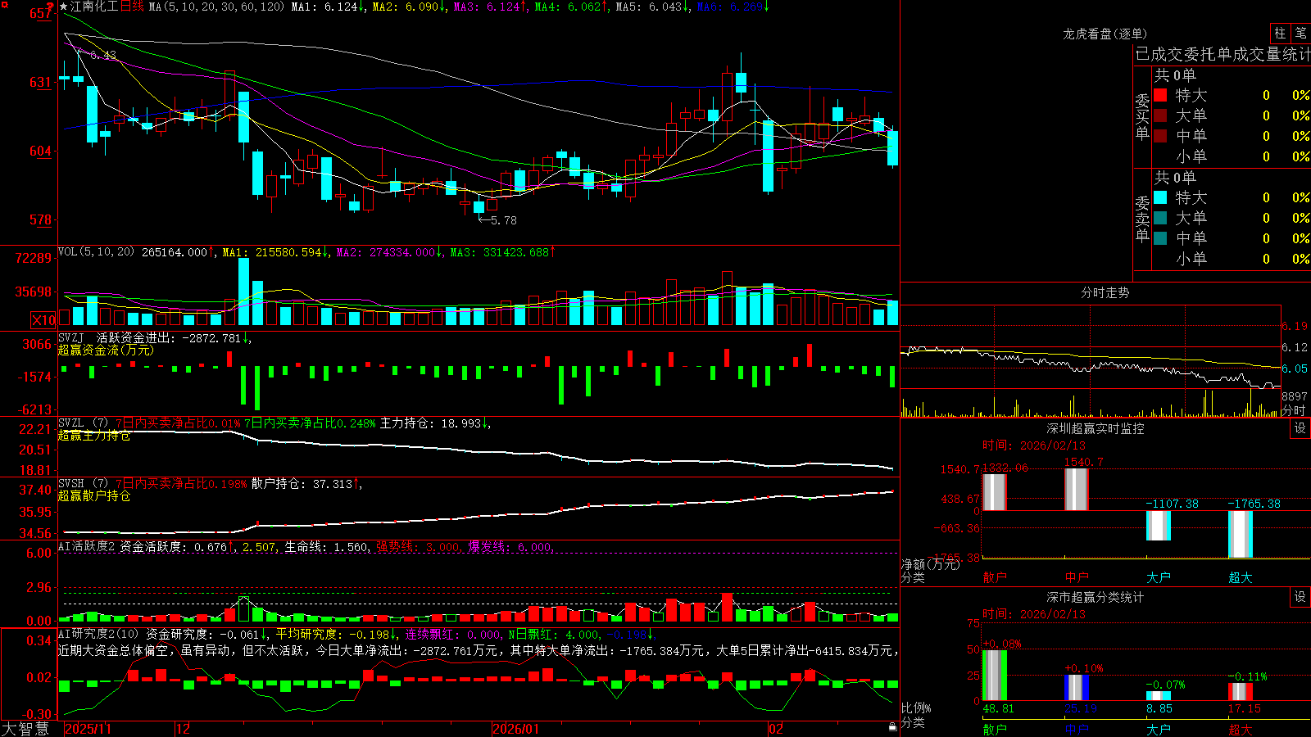Click the 12 month marker on timeline
This screenshot has width=1311, height=737.
[x=183, y=729]
